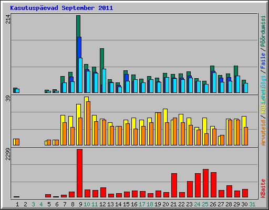Select day label "30" on the x-axis

pos(244,204)
